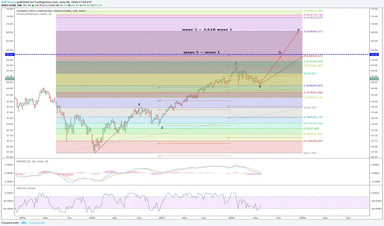
Task: Click the 2015 label on the time axis
Action: pyautogui.click(x=22, y=218)
